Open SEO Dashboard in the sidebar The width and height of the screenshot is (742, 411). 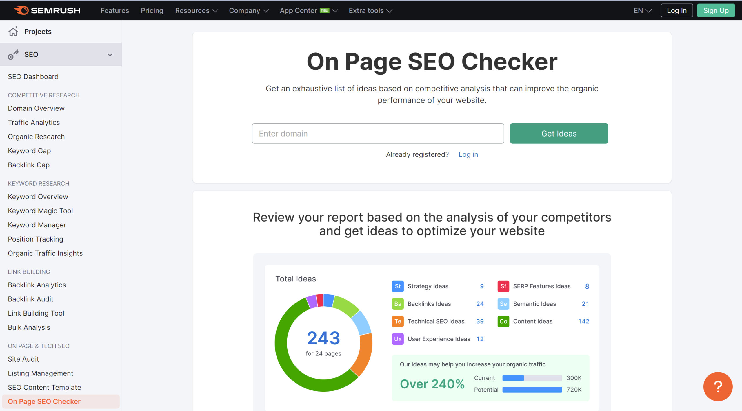[33, 77]
